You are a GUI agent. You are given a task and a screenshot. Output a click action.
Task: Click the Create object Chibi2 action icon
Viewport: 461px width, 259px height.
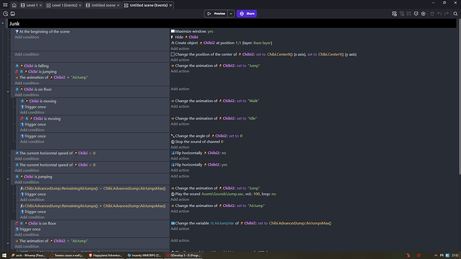coord(172,43)
